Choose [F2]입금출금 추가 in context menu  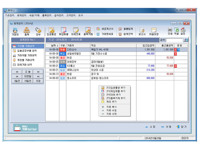[115, 88]
